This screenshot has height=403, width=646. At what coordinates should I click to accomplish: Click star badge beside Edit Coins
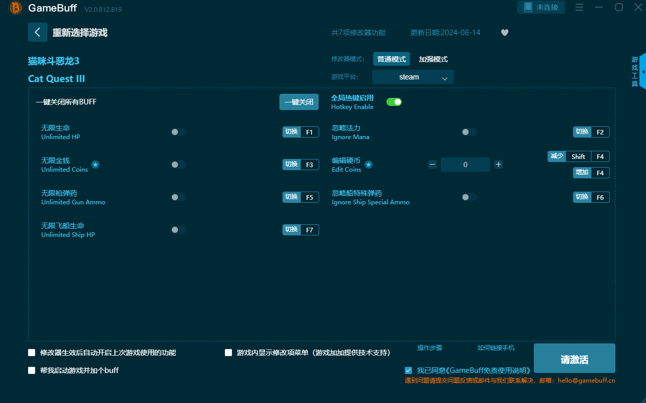(369, 165)
